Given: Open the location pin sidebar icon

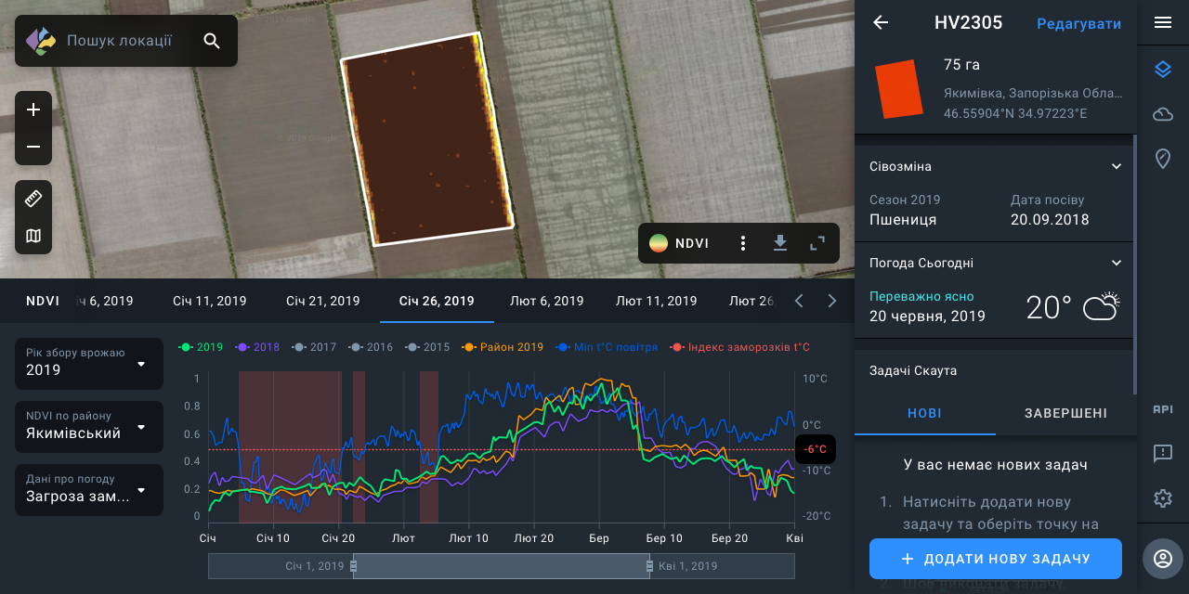Looking at the screenshot, I should tap(1163, 159).
